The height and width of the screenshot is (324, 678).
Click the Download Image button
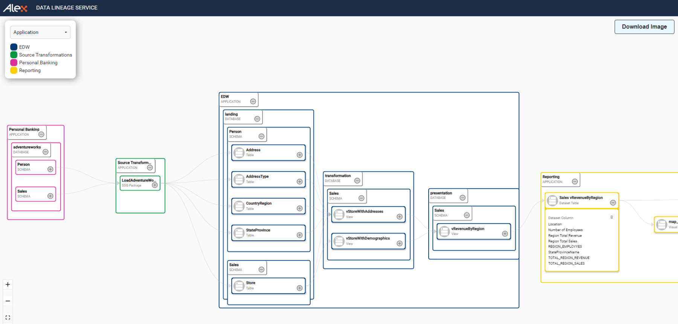pyautogui.click(x=644, y=27)
